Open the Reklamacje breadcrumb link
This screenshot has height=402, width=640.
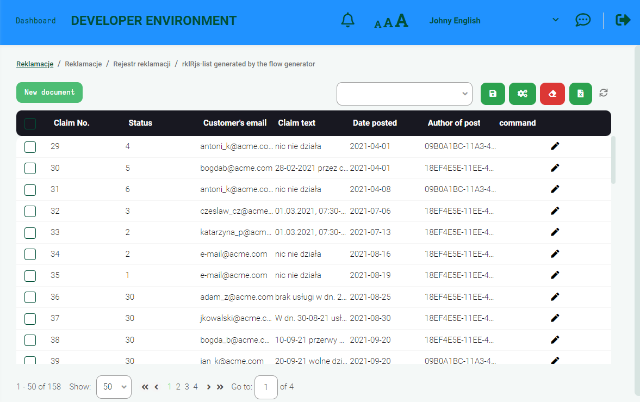35,64
